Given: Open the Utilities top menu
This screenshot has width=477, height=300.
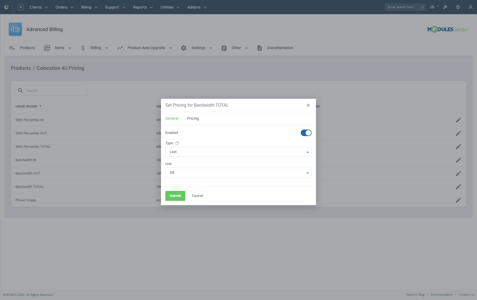Looking at the screenshot, I should point(170,7).
